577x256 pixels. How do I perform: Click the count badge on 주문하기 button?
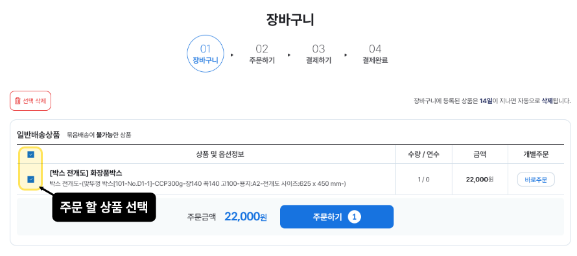pyautogui.click(x=354, y=216)
